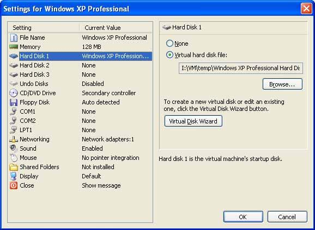
Task: Click the Display monitor icon
Action: point(14,176)
